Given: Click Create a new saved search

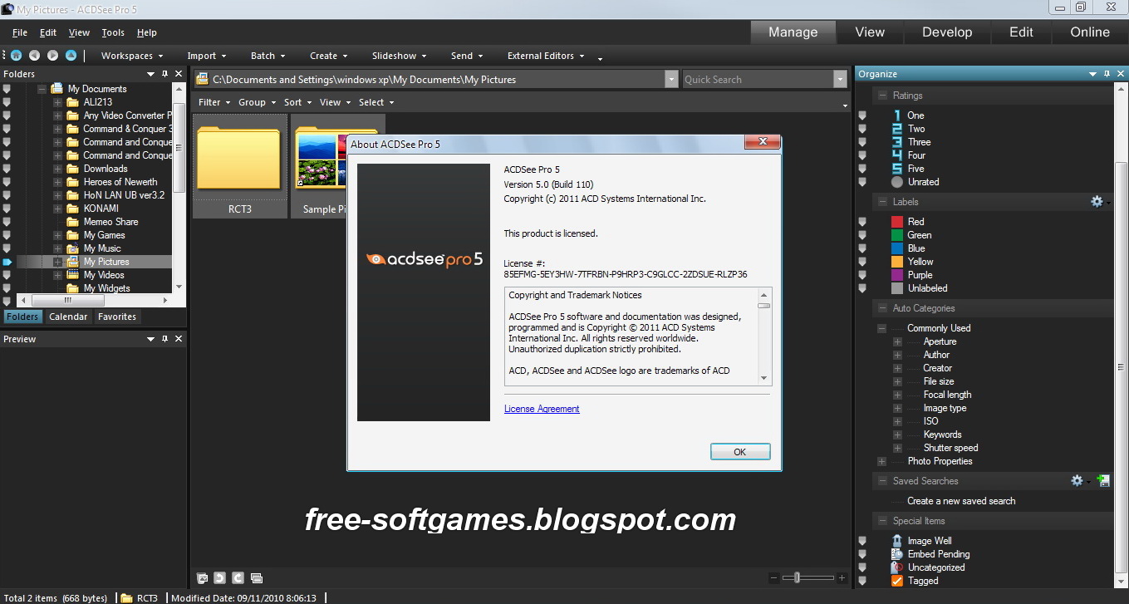Looking at the screenshot, I should tap(961, 501).
